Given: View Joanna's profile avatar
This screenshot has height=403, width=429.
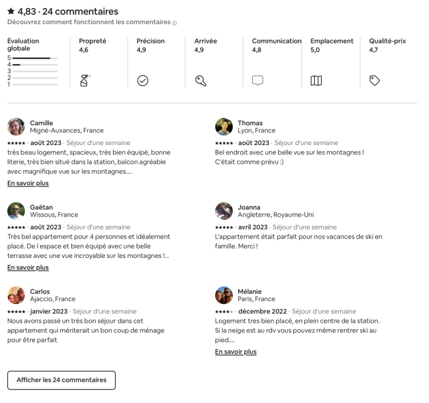Looking at the screenshot, I should [x=224, y=211].
